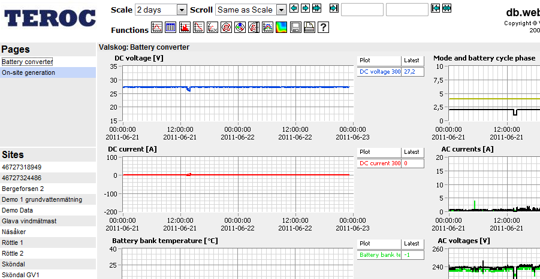Viewport: 540px width, 279px height.
Task: Click the Mode and battery cycle phase title
Action: [x=484, y=58]
